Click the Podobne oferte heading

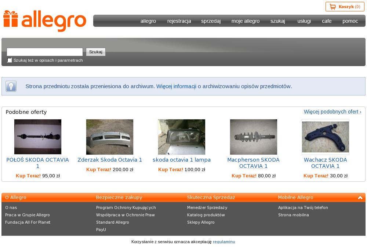point(26,112)
